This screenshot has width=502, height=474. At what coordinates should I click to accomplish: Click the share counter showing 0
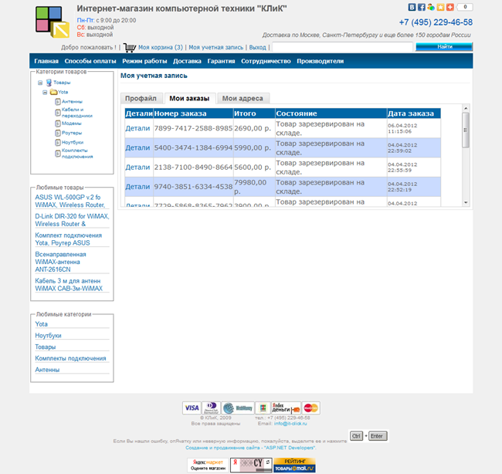pos(465,7)
